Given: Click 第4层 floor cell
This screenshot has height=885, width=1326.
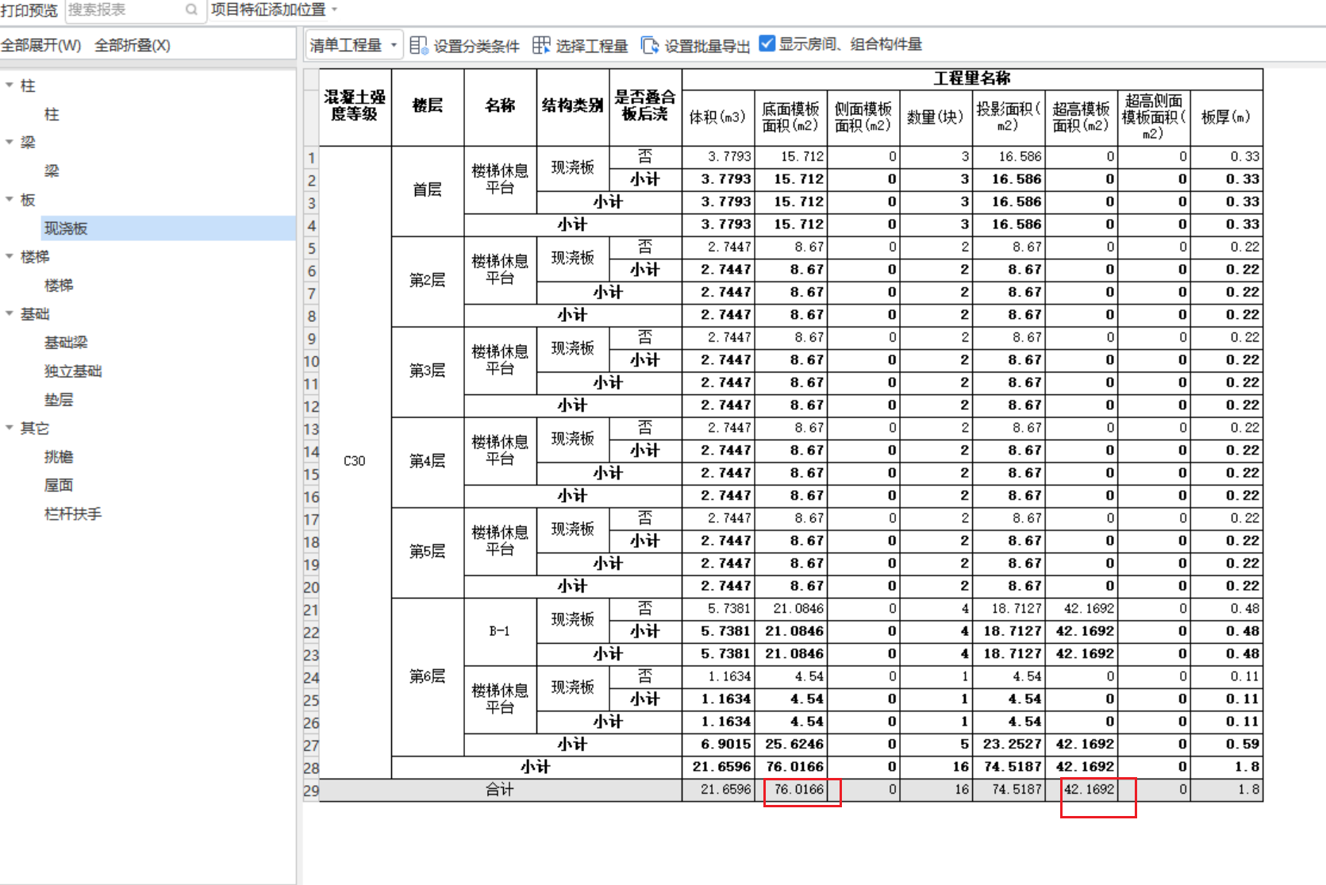Looking at the screenshot, I should coord(428,462).
